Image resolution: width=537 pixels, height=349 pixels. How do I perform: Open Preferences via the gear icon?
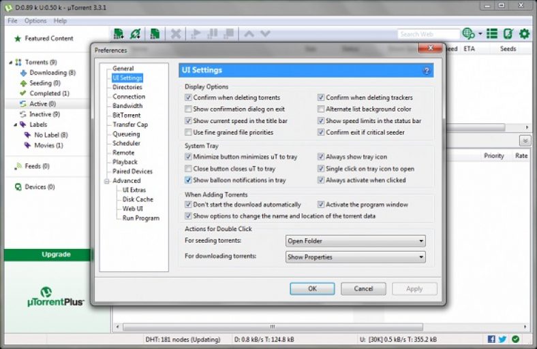[x=524, y=34]
